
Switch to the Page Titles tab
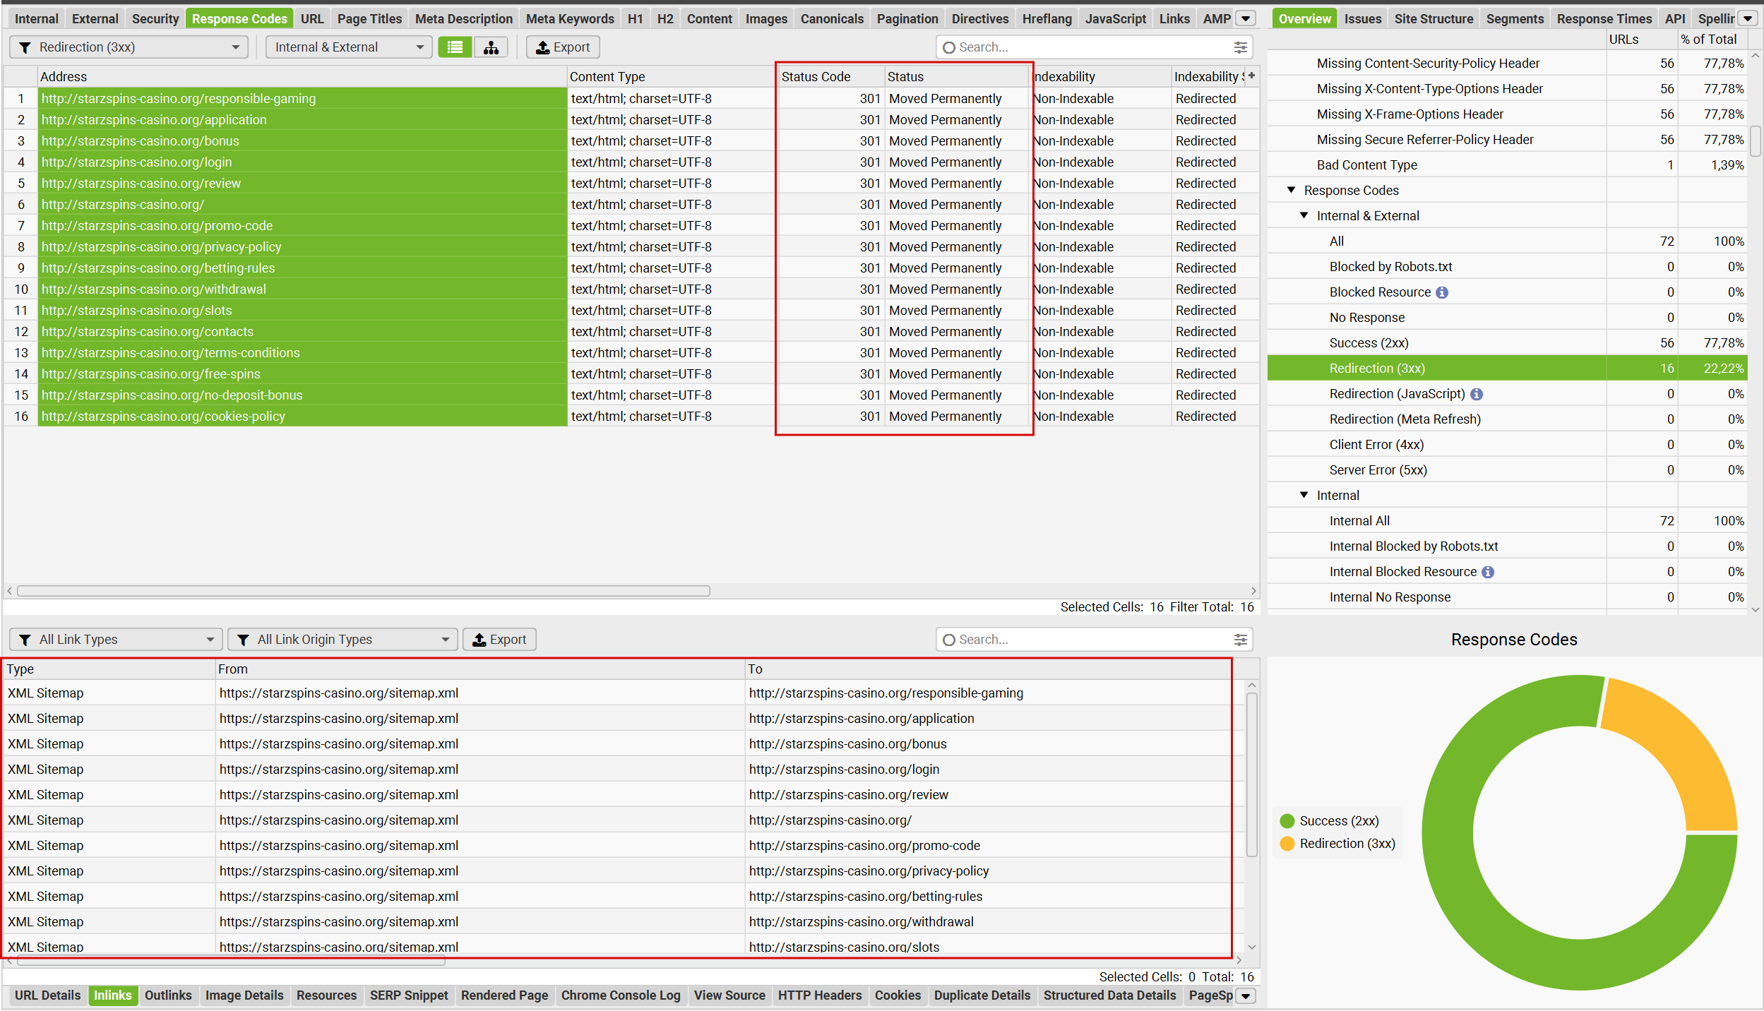pyautogui.click(x=369, y=19)
